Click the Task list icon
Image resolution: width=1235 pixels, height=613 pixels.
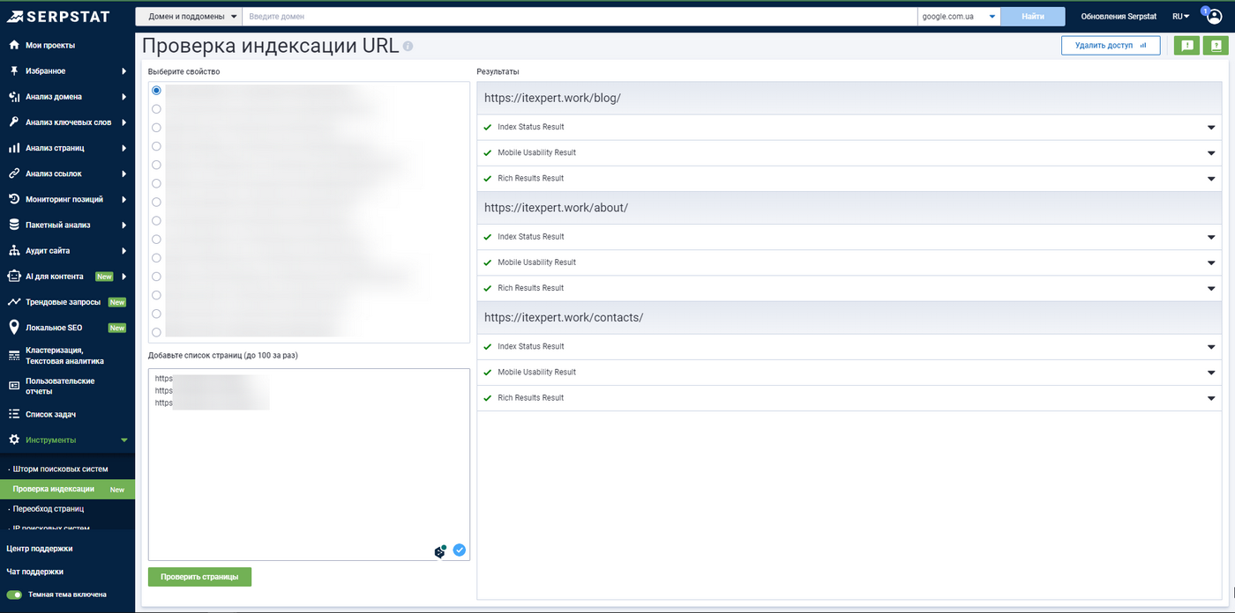pos(14,414)
